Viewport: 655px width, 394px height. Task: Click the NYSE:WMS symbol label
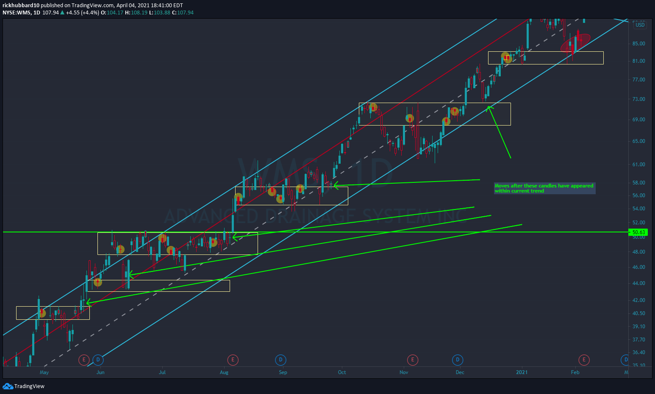[17, 13]
